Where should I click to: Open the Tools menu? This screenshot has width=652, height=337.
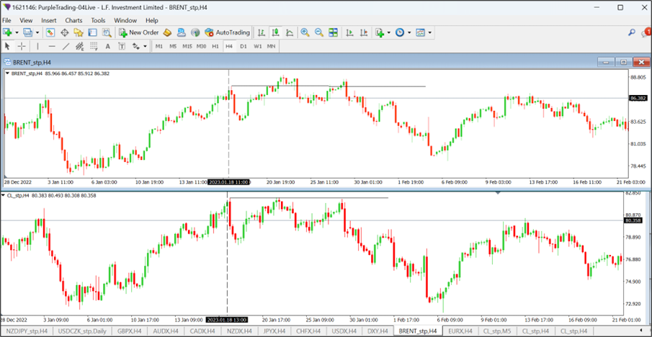pyautogui.click(x=99, y=20)
